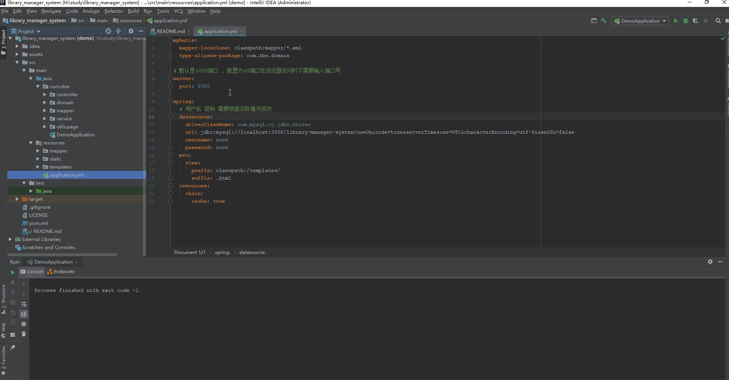Toggle soft-wrap in console

[24, 304]
